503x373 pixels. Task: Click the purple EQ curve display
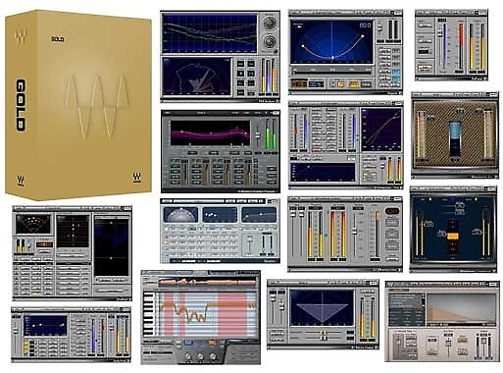(x=210, y=133)
